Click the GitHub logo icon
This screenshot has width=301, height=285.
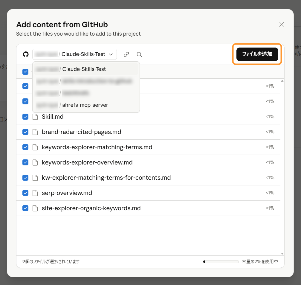(26, 54)
